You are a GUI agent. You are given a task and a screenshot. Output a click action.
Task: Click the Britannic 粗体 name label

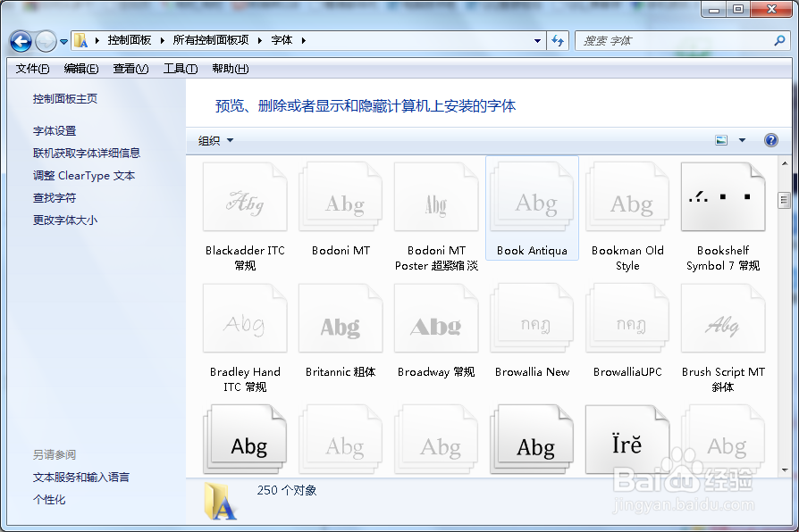(341, 372)
